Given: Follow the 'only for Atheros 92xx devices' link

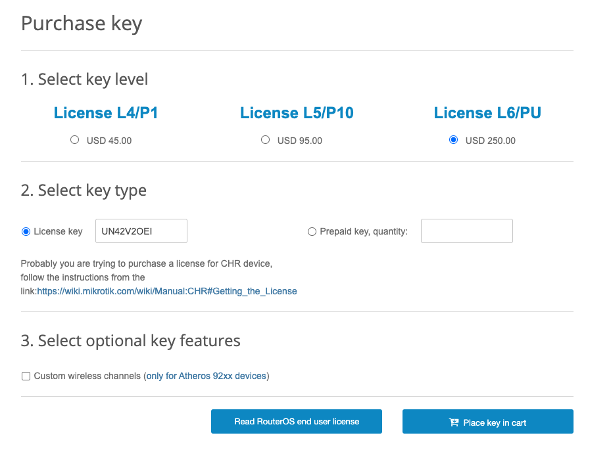Looking at the screenshot, I should (x=207, y=376).
